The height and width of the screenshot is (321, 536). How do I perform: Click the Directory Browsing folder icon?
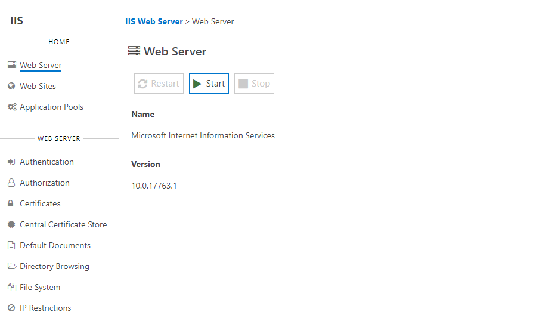12,266
